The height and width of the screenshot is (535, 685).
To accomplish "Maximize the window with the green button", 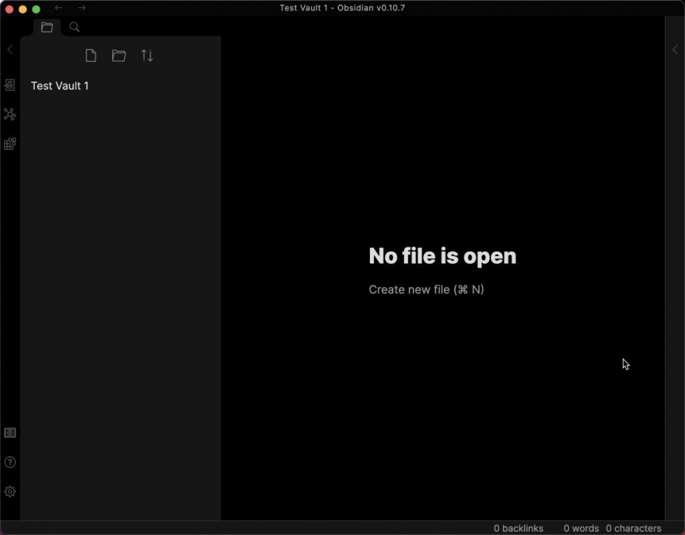I will coord(36,9).
